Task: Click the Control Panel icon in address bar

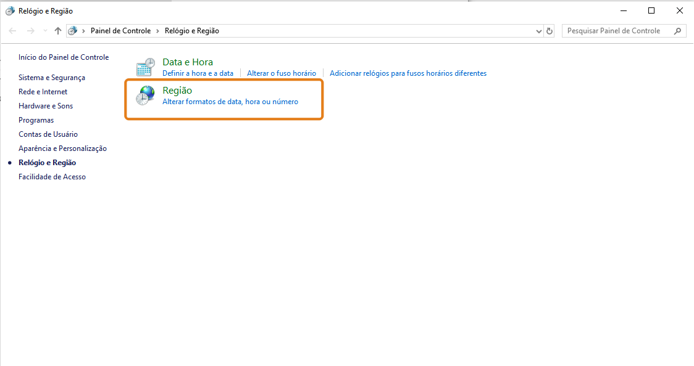Action: coord(73,31)
